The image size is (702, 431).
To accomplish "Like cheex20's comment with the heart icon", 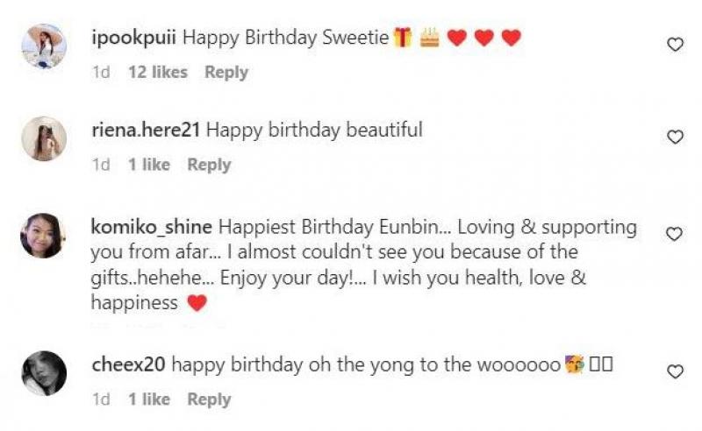I will [675, 371].
